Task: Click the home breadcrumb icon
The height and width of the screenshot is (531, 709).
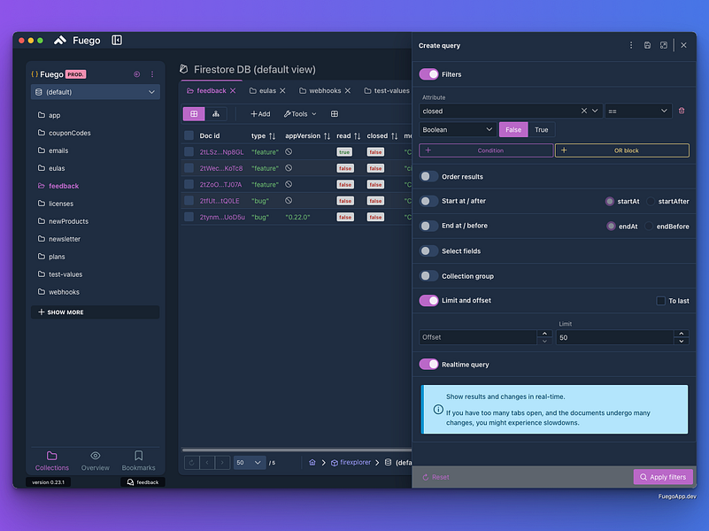Action: point(312,462)
